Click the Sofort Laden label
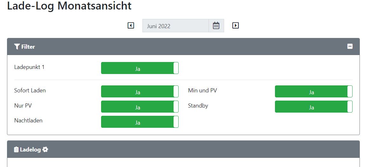Image resolution: width=370 pixels, height=167 pixels. 30,90
